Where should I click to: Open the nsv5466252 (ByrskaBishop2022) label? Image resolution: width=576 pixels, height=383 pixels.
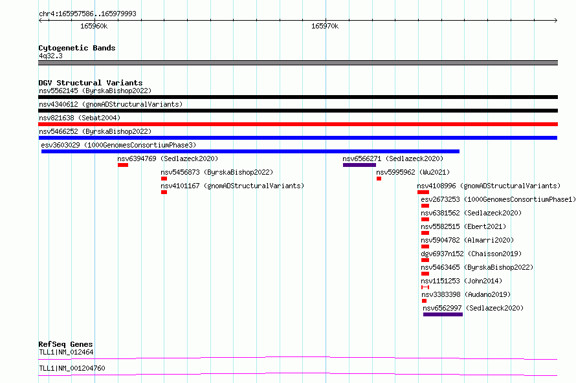pos(95,131)
